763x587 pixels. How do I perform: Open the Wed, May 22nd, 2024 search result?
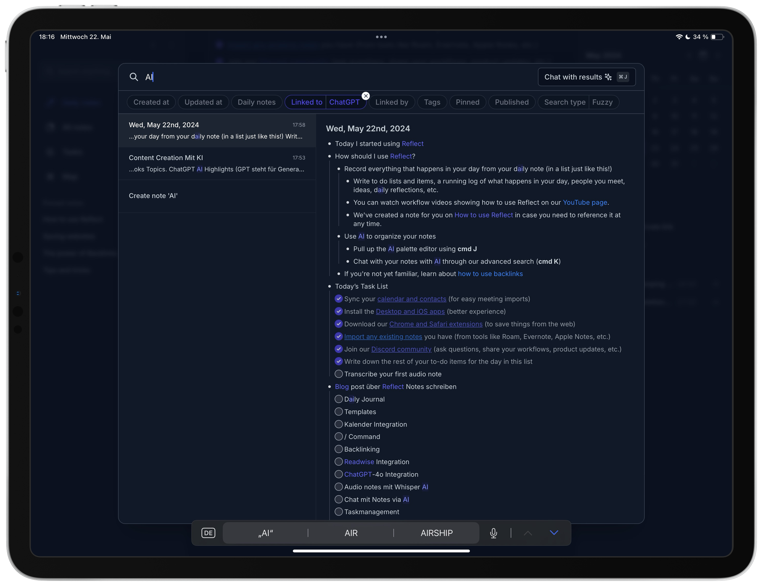point(217,130)
